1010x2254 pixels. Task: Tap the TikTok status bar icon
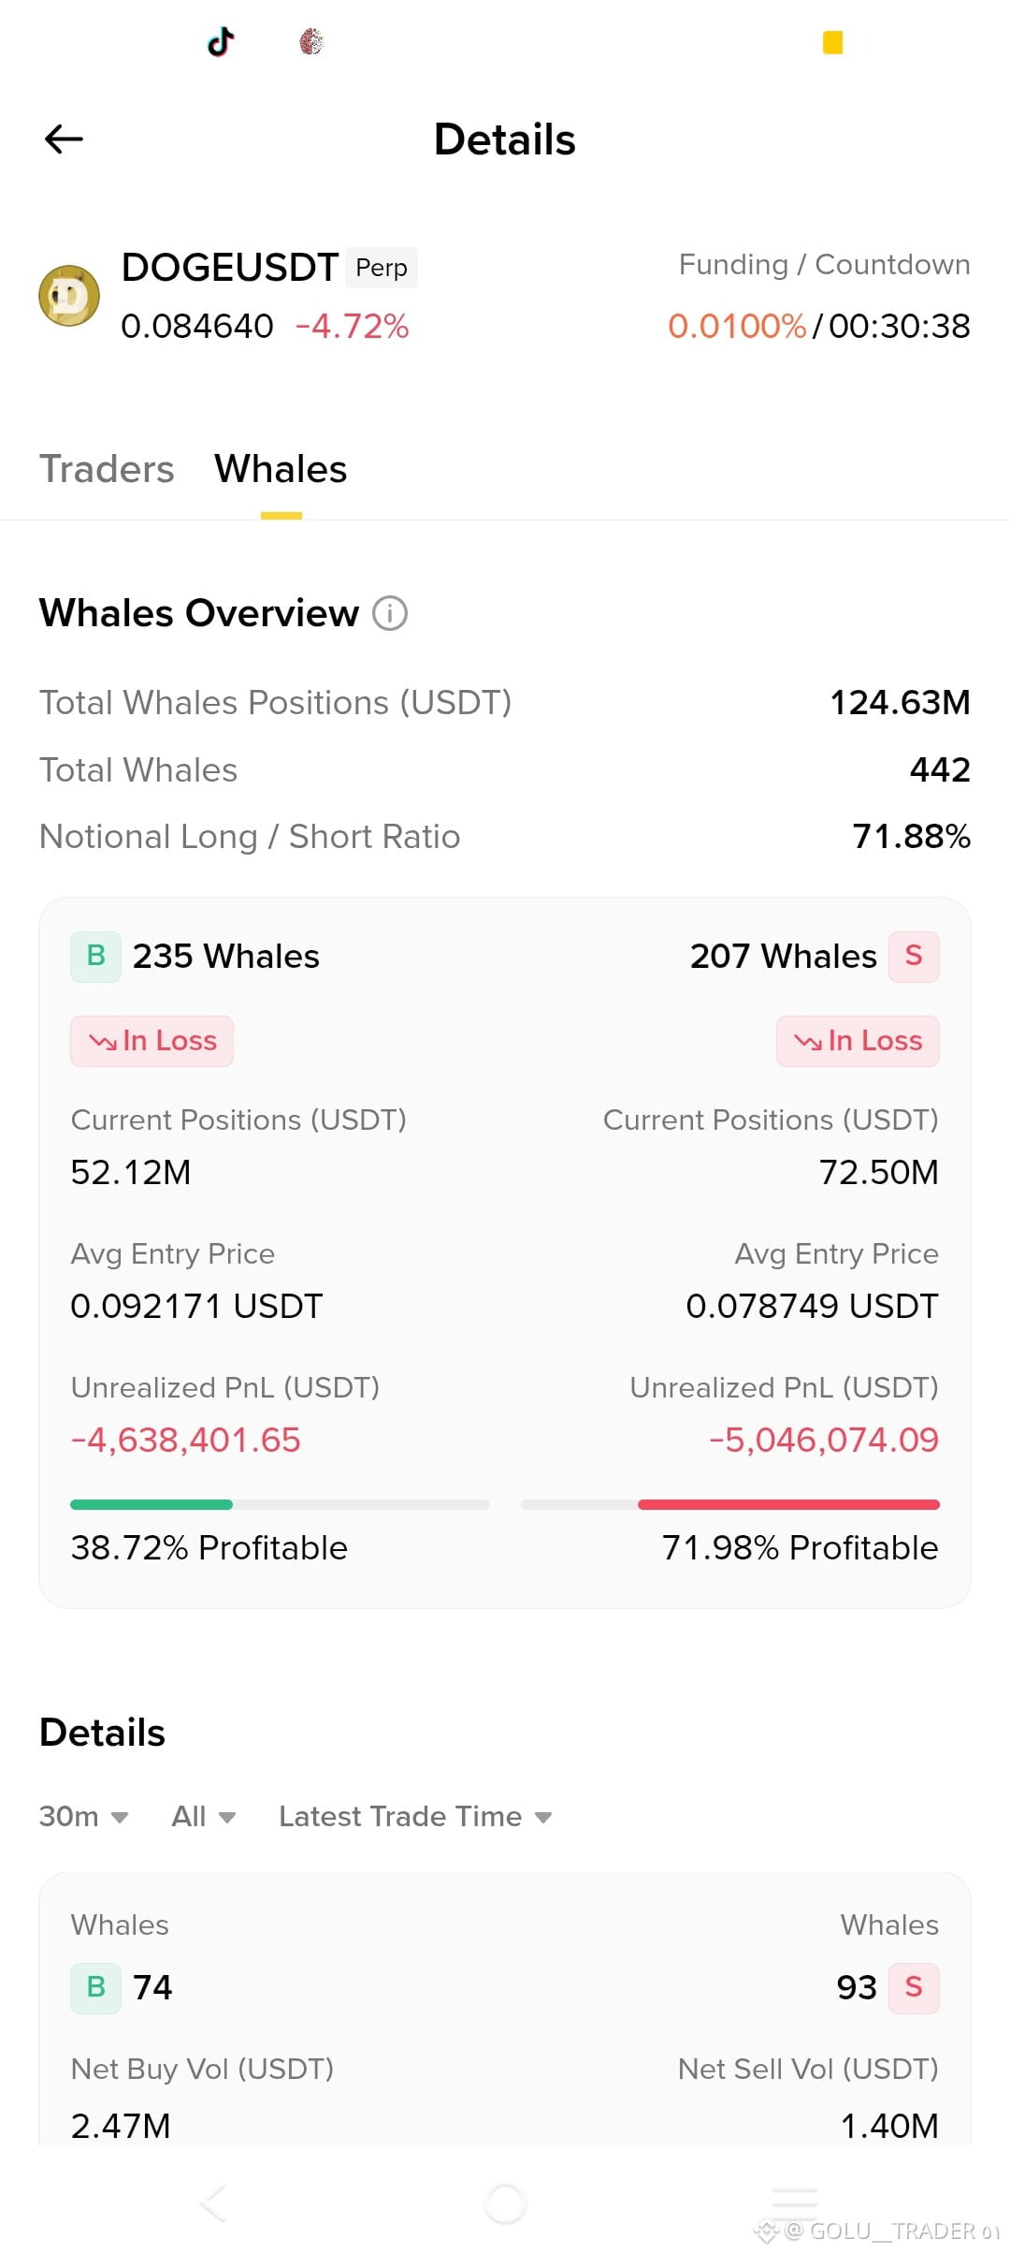point(221,41)
